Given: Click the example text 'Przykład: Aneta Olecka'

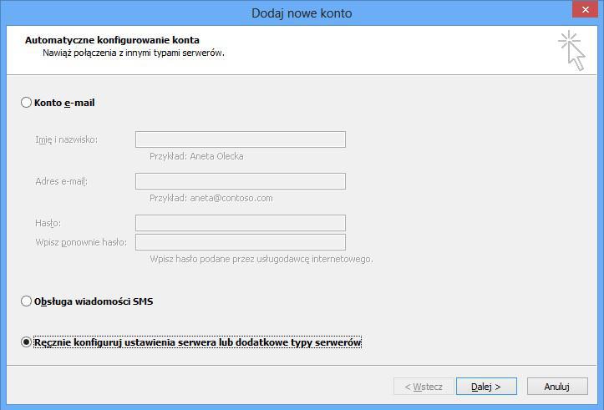Looking at the screenshot, I should 196,156.
